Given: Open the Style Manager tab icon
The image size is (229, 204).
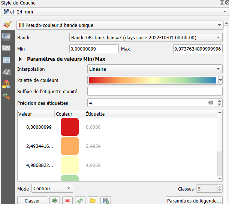Looking at the screenshot, I should pos(7,84).
